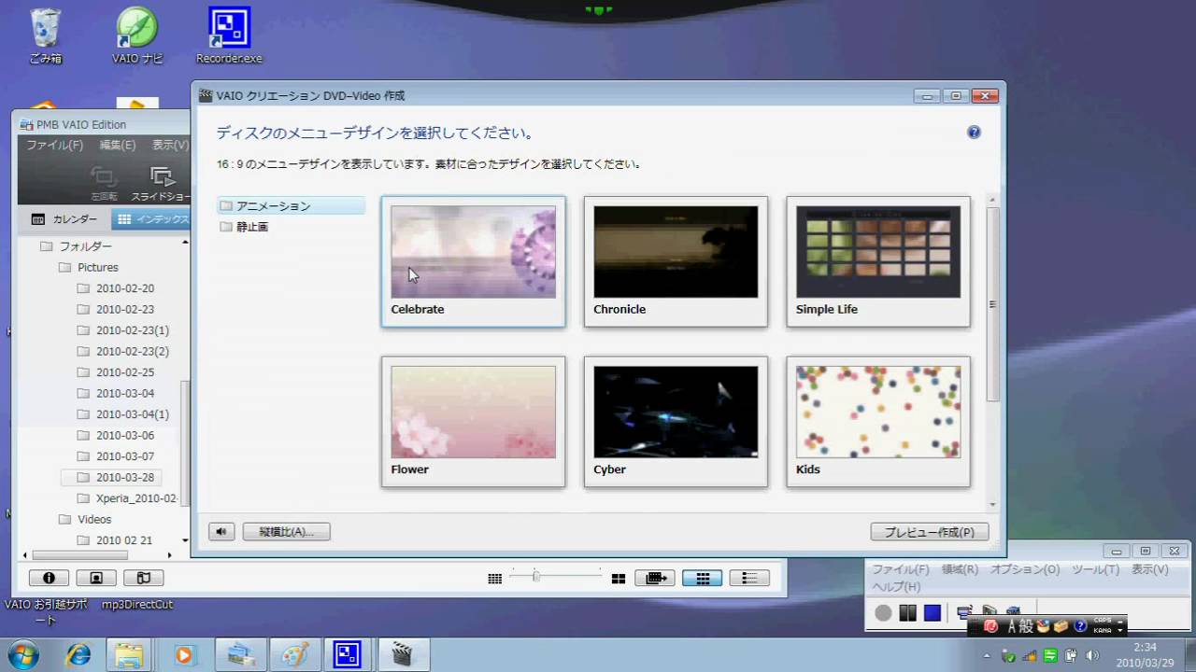Screen dimensions: 1196x672
Task: Click the clapperboard DVD-Video taskbar icon
Action: tap(402, 654)
